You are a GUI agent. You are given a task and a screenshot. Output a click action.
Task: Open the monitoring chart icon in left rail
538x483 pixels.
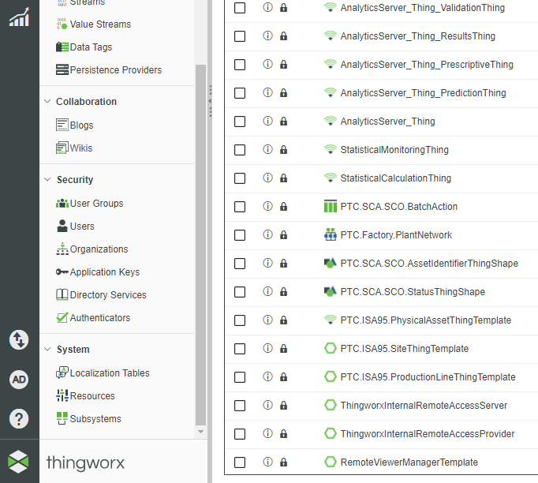(x=19, y=17)
